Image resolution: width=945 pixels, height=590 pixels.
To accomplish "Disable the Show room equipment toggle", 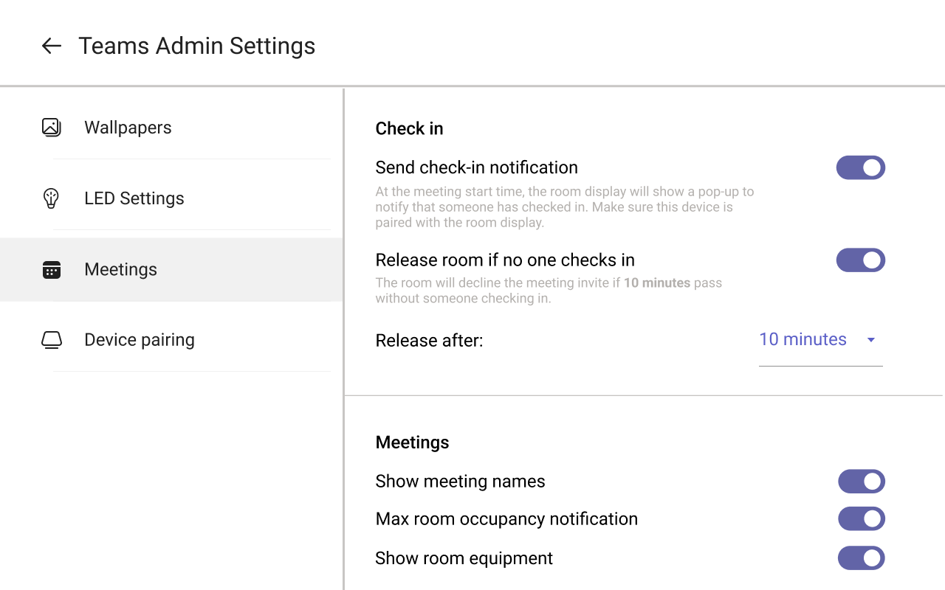I will pyautogui.click(x=862, y=558).
